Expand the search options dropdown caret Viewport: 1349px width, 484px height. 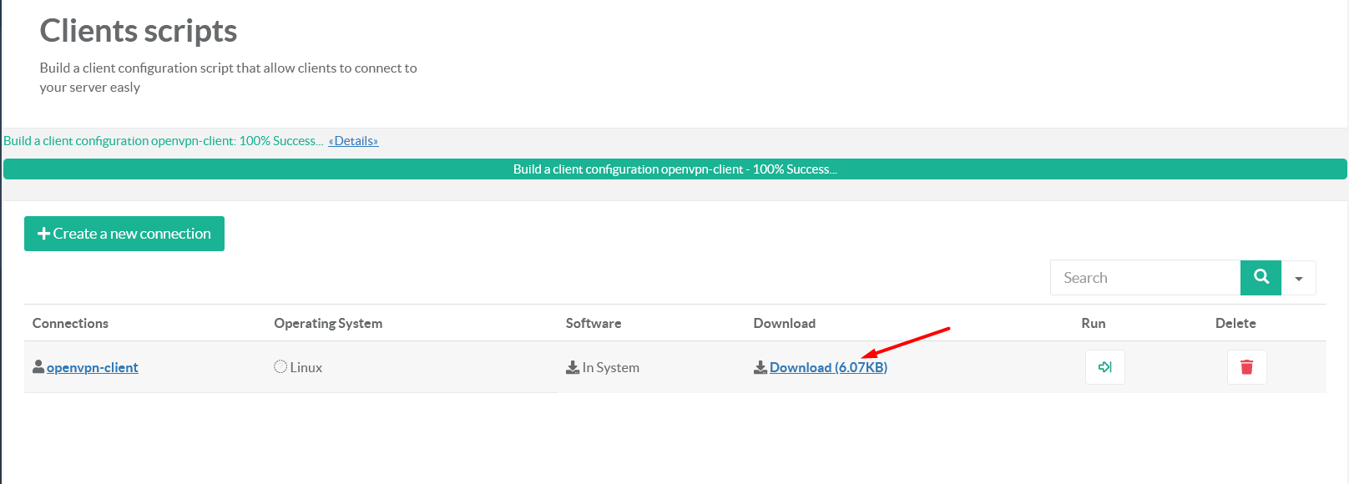[x=1299, y=278]
